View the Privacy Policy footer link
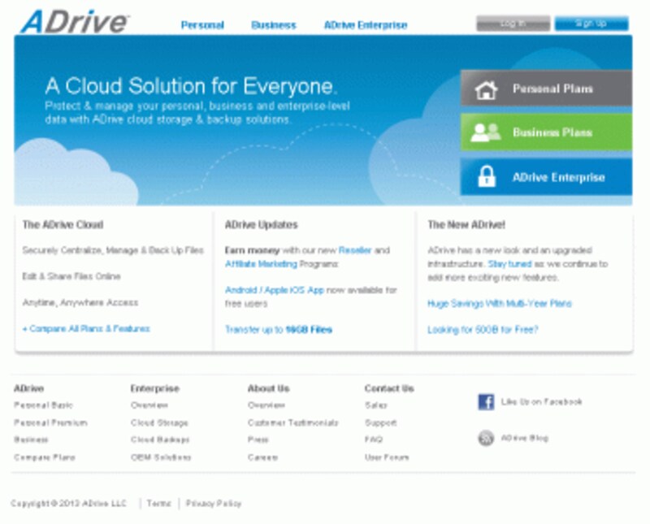Viewport: 650px width, 524px height. click(x=214, y=504)
